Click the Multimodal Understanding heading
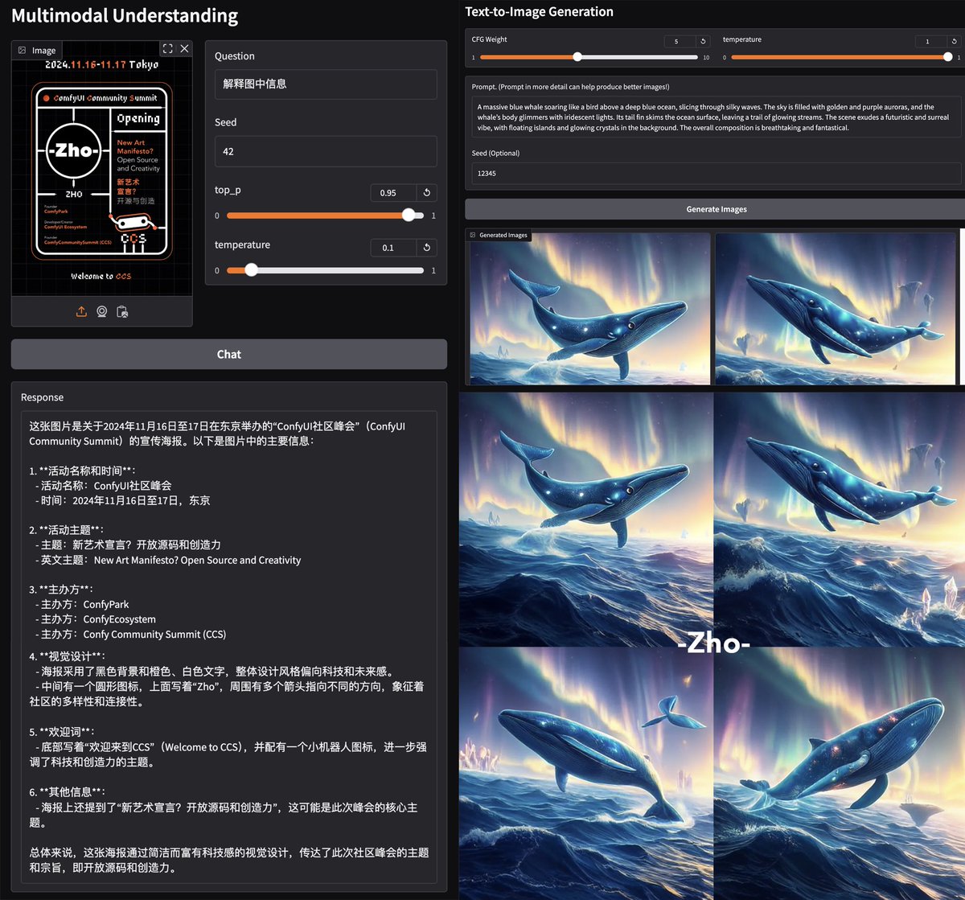965x900 pixels. [x=125, y=15]
